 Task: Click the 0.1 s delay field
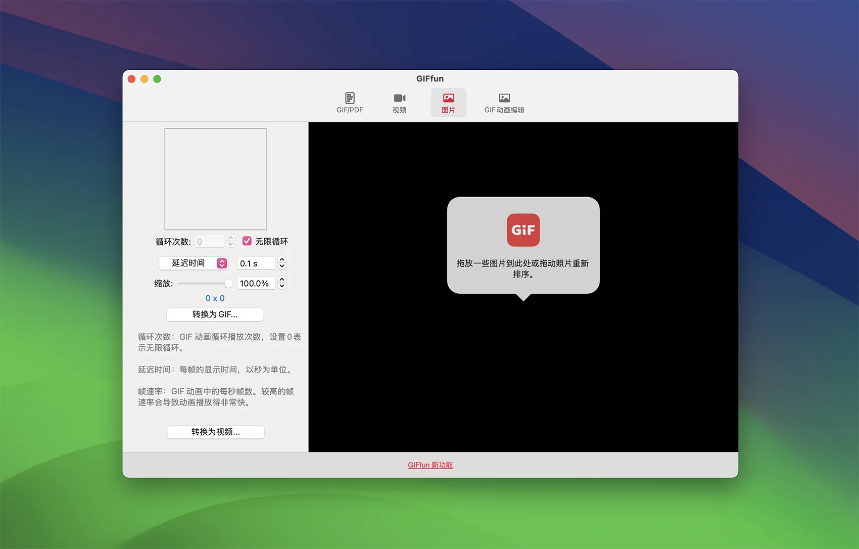pyautogui.click(x=256, y=263)
